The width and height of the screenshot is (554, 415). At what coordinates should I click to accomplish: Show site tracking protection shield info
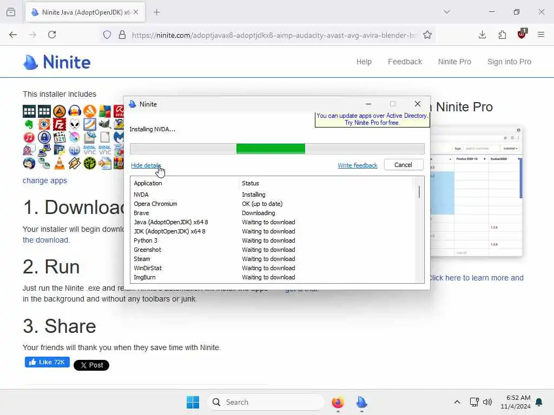click(x=107, y=35)
